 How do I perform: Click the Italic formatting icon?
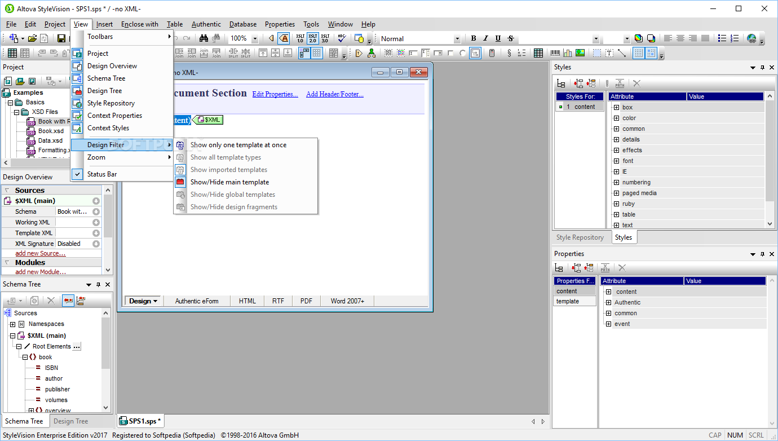[486, 38]
